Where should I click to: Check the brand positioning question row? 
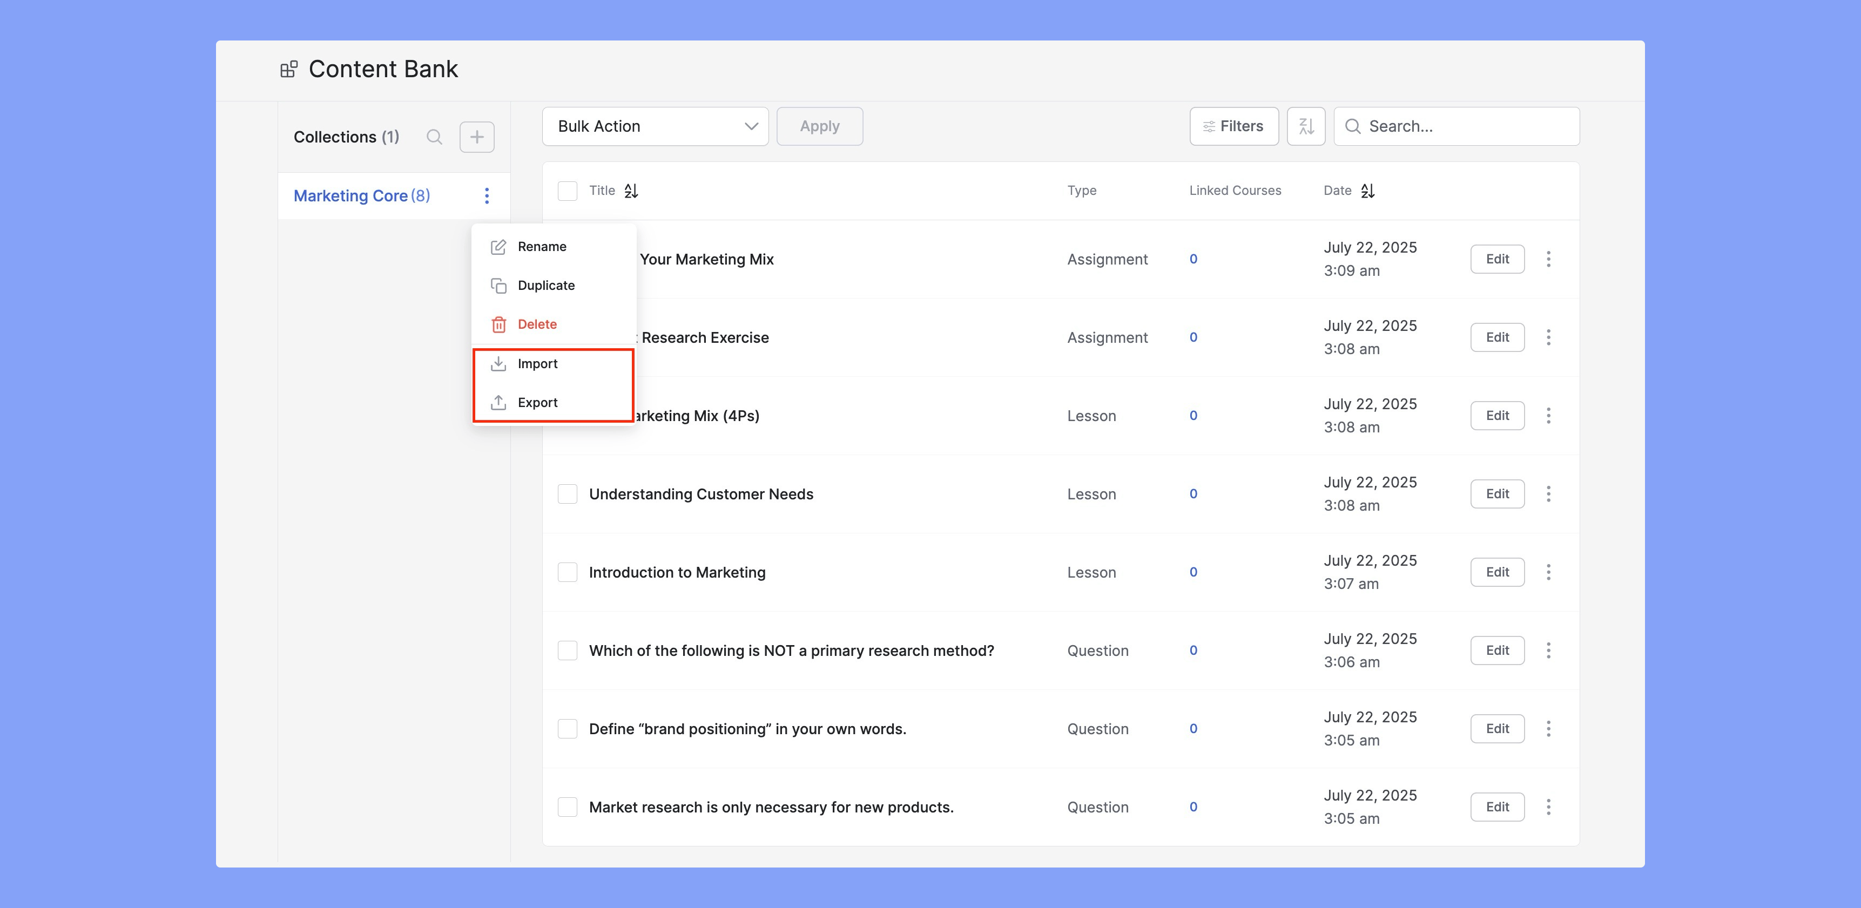click(568, 729)
